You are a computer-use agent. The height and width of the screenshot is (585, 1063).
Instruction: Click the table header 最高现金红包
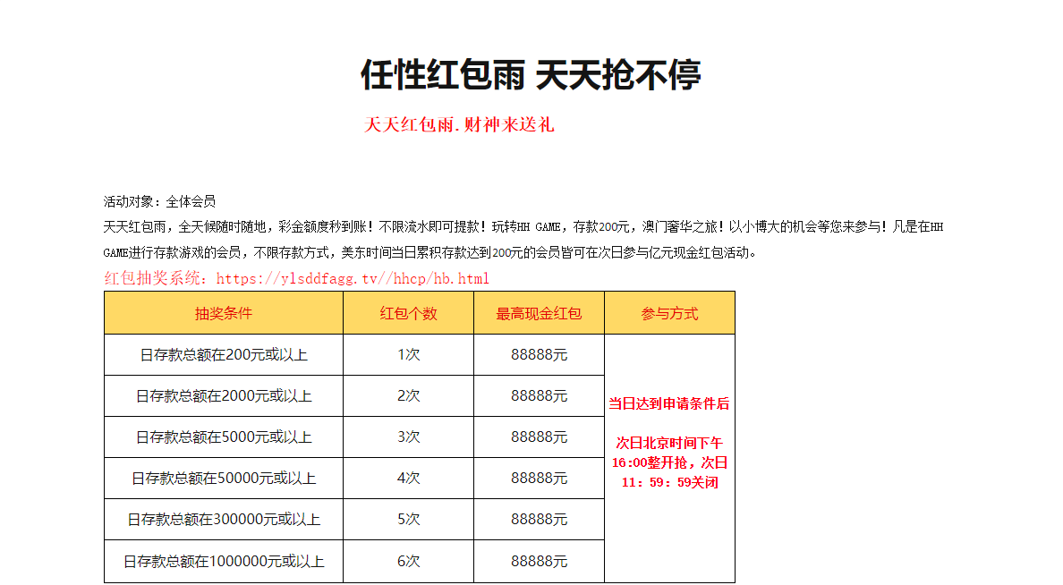[x=539, y=314]
